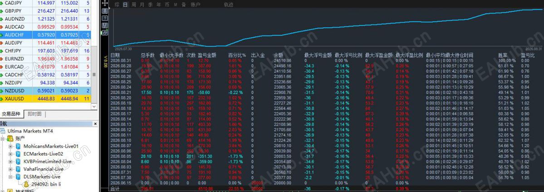Viewport: 544px width, 192px height.
Task: Click the 黑 theme icon in side strip
Action: (105, 25)
